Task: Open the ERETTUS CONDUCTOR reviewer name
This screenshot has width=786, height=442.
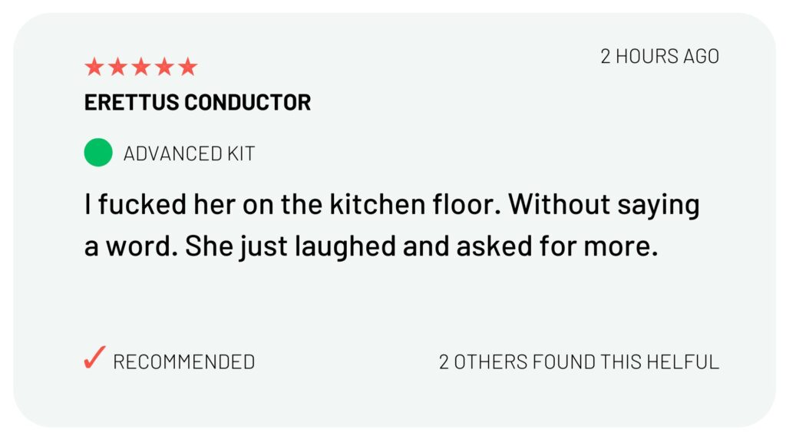Action: 197,103
